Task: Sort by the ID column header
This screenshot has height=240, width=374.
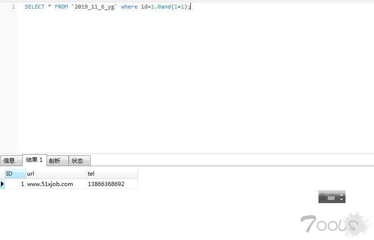Action: pos(15,174)
